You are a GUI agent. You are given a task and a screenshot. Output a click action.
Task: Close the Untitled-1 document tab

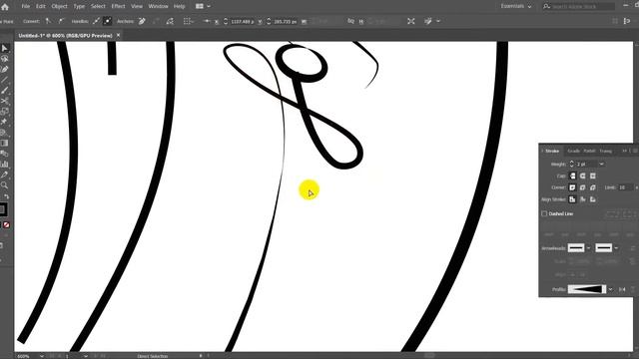tap(118, 36)
